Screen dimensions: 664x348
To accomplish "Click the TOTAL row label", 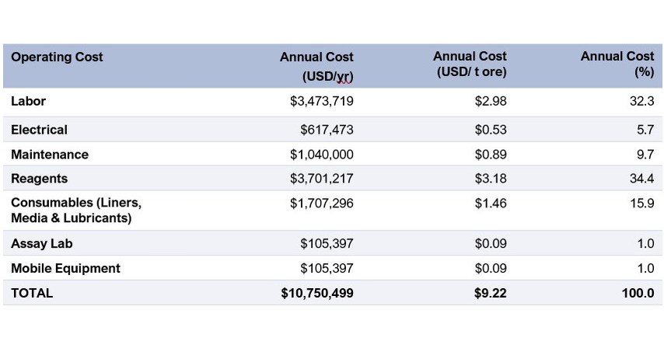I will point(32,293).
